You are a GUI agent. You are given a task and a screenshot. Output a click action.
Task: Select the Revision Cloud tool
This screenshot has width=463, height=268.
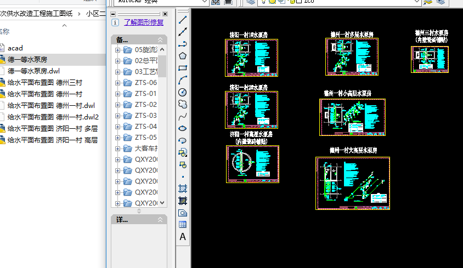point(183,104)
